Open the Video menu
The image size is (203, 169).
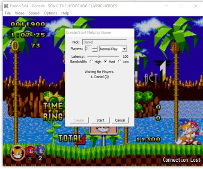[20, 13]
